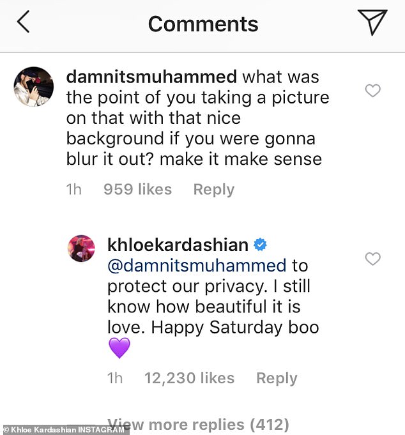Open khloekardashian's profile picture

[82, 248]
